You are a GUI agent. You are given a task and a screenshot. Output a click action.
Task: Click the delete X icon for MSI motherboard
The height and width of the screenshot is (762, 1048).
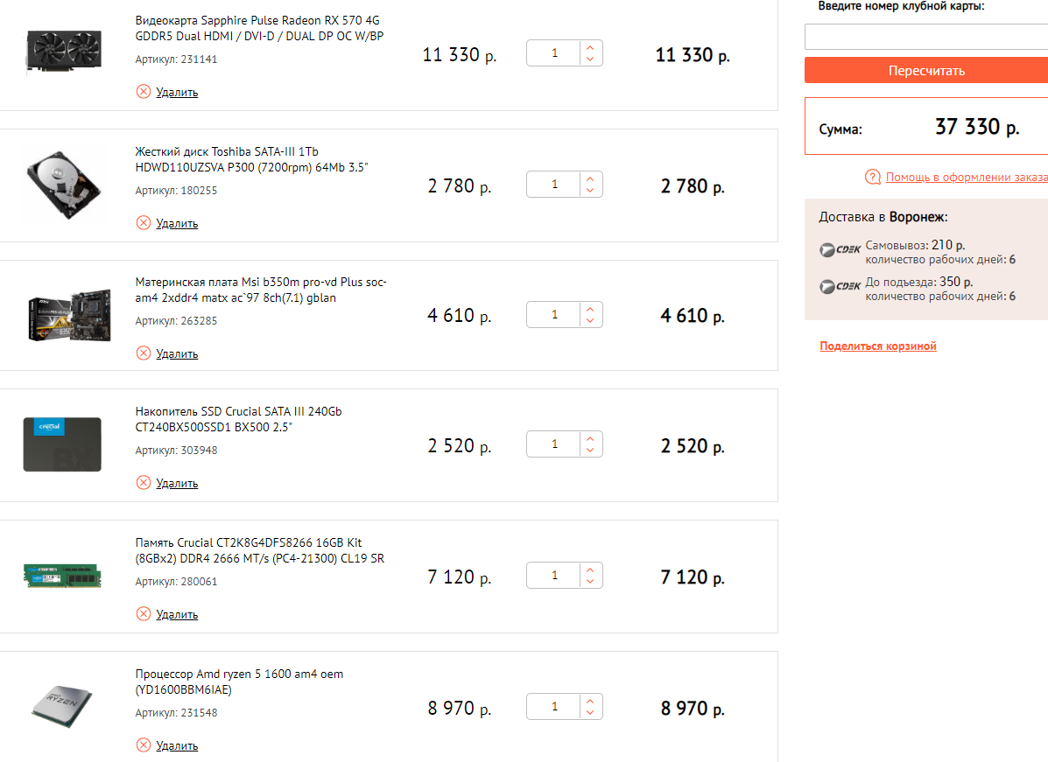[x=144, y=353]
